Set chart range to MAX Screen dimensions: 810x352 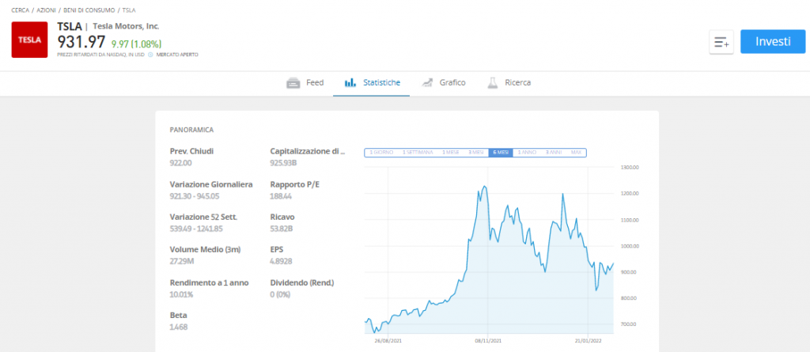(x=576, y=153)
